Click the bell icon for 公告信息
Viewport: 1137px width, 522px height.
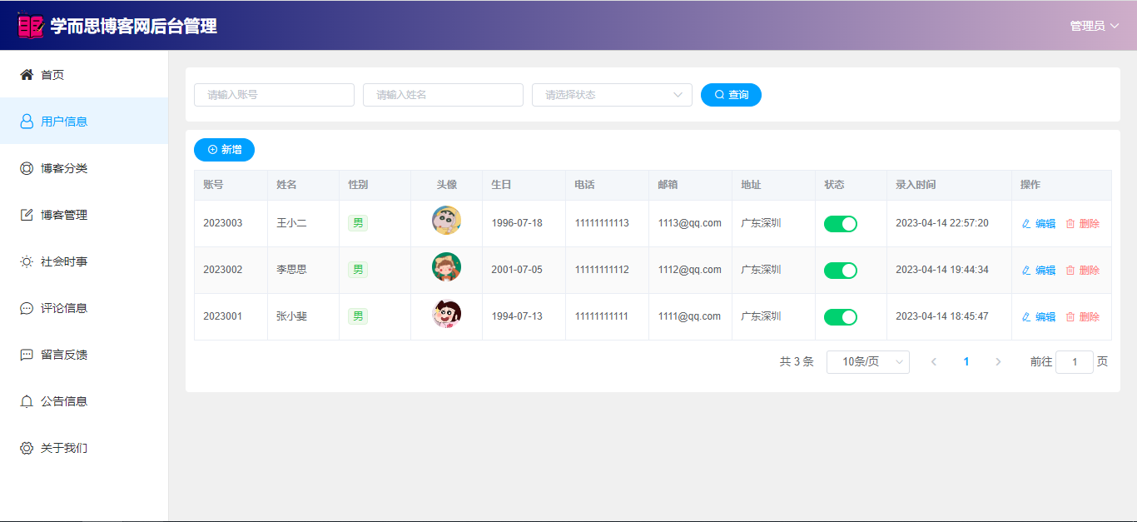[27, 401]
